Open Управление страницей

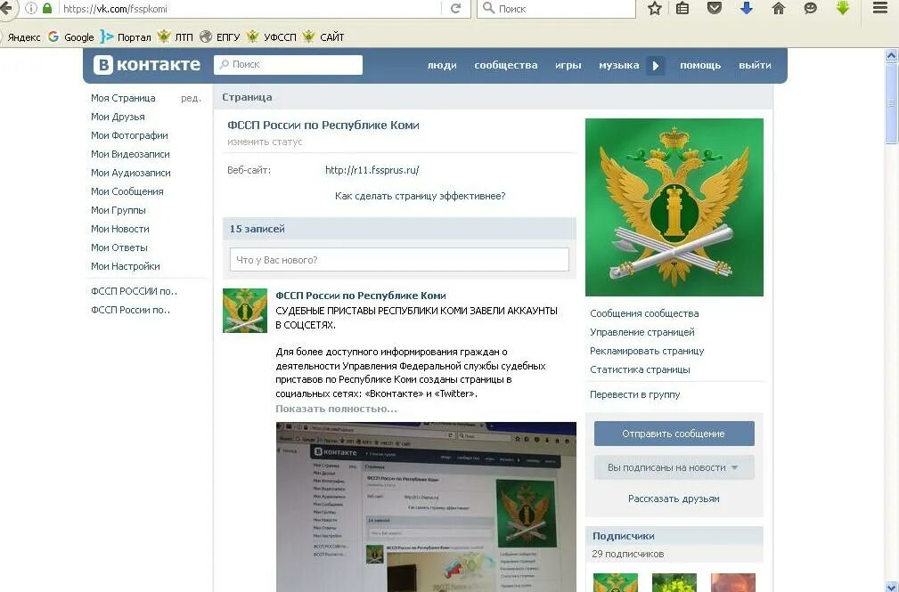click(x=642, y=332)
